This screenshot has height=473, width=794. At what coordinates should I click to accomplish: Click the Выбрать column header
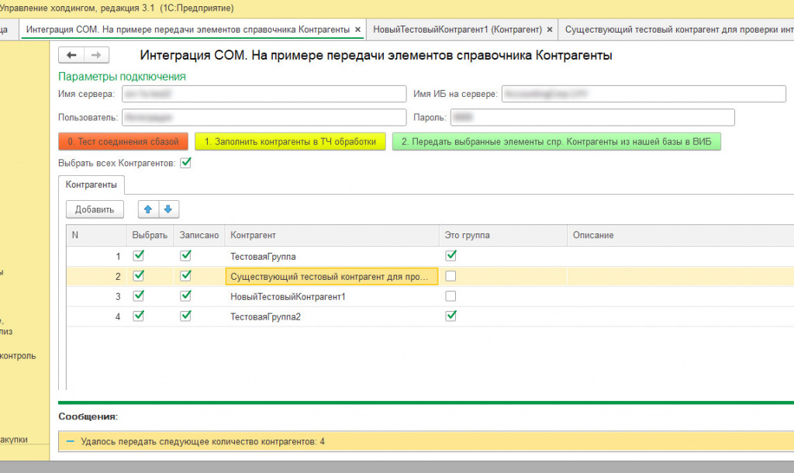tap(150, 236)
